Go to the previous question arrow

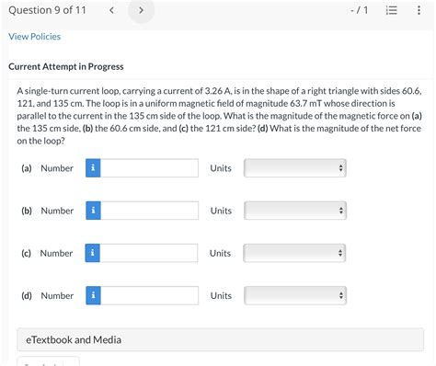(x=111, y=10)
